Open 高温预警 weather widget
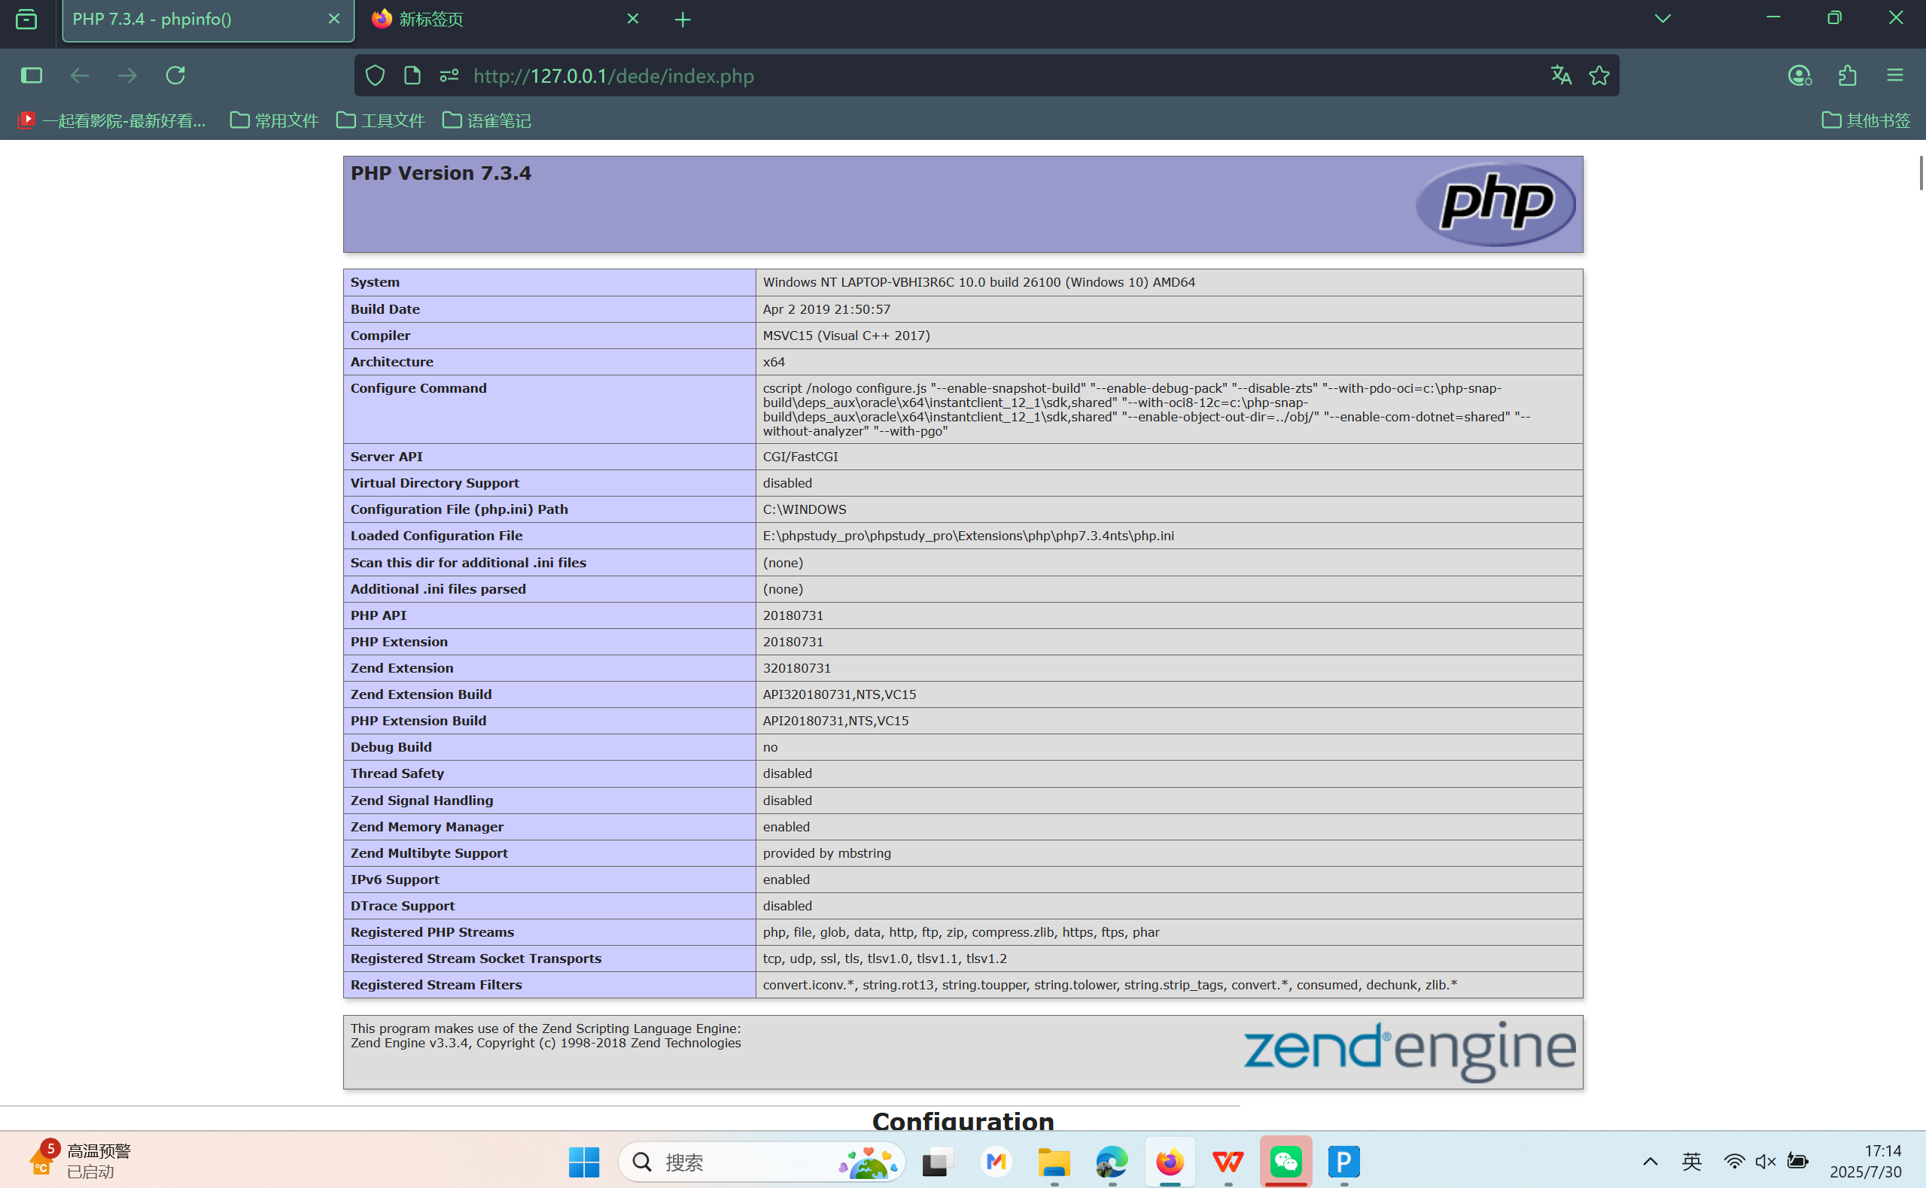 coord(80,1161)
